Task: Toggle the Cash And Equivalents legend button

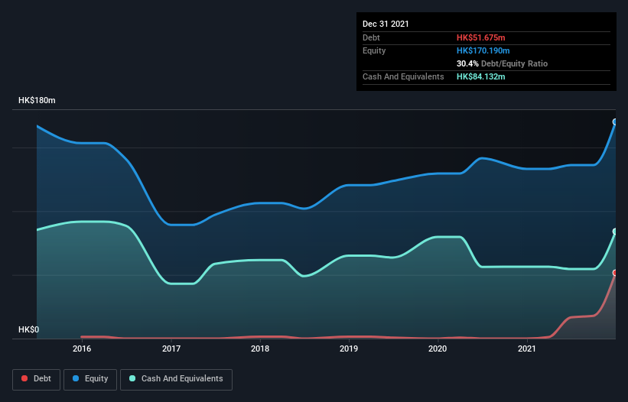Action: pos(176,379)
